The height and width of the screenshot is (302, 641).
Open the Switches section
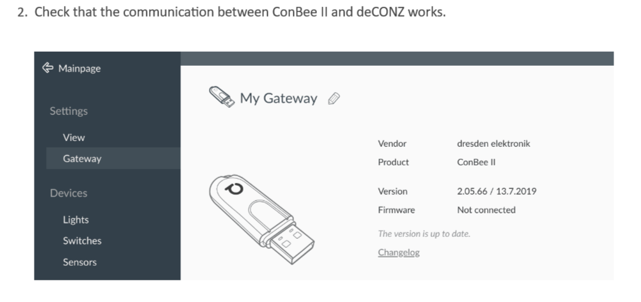tap(82, 241)
